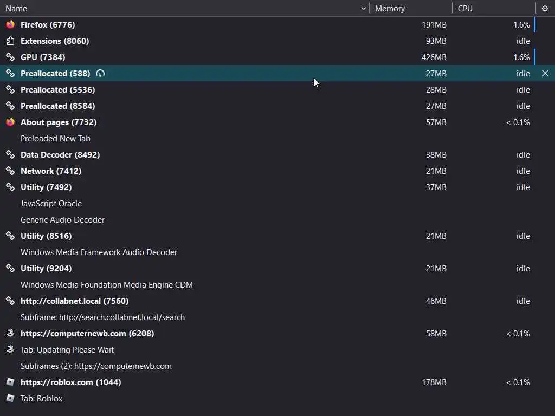Screen dimensions: 555x416
Task: Click the 58MB memory value for computernewb.com
Action: point(436,333)
